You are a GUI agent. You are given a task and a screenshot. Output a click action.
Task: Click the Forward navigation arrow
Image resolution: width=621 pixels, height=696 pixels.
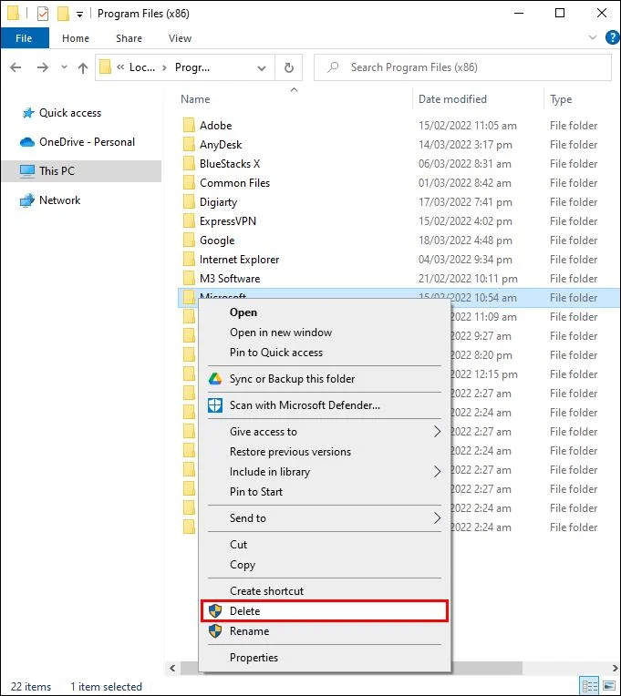pos(43,67)
